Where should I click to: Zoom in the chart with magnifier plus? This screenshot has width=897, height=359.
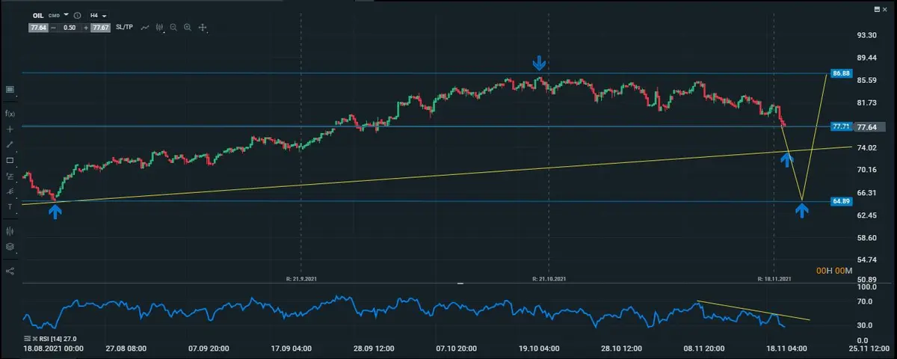188,28
